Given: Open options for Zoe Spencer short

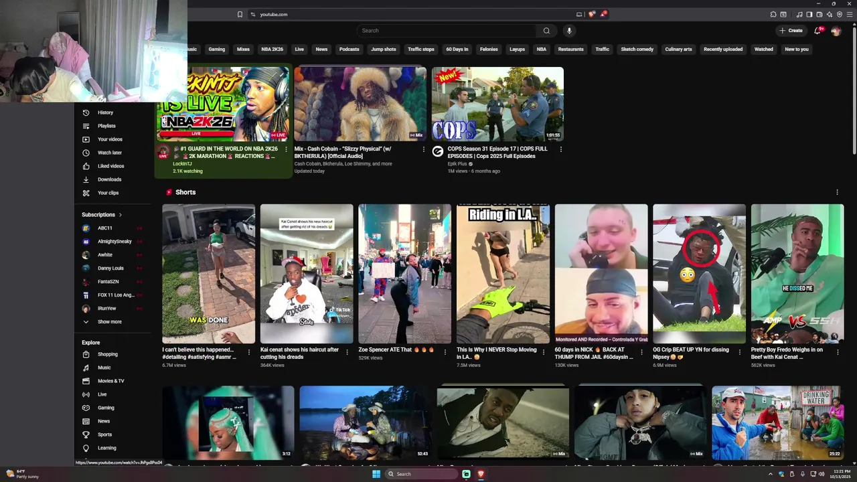Looking at the screenshot, I should tap(445, 352).
